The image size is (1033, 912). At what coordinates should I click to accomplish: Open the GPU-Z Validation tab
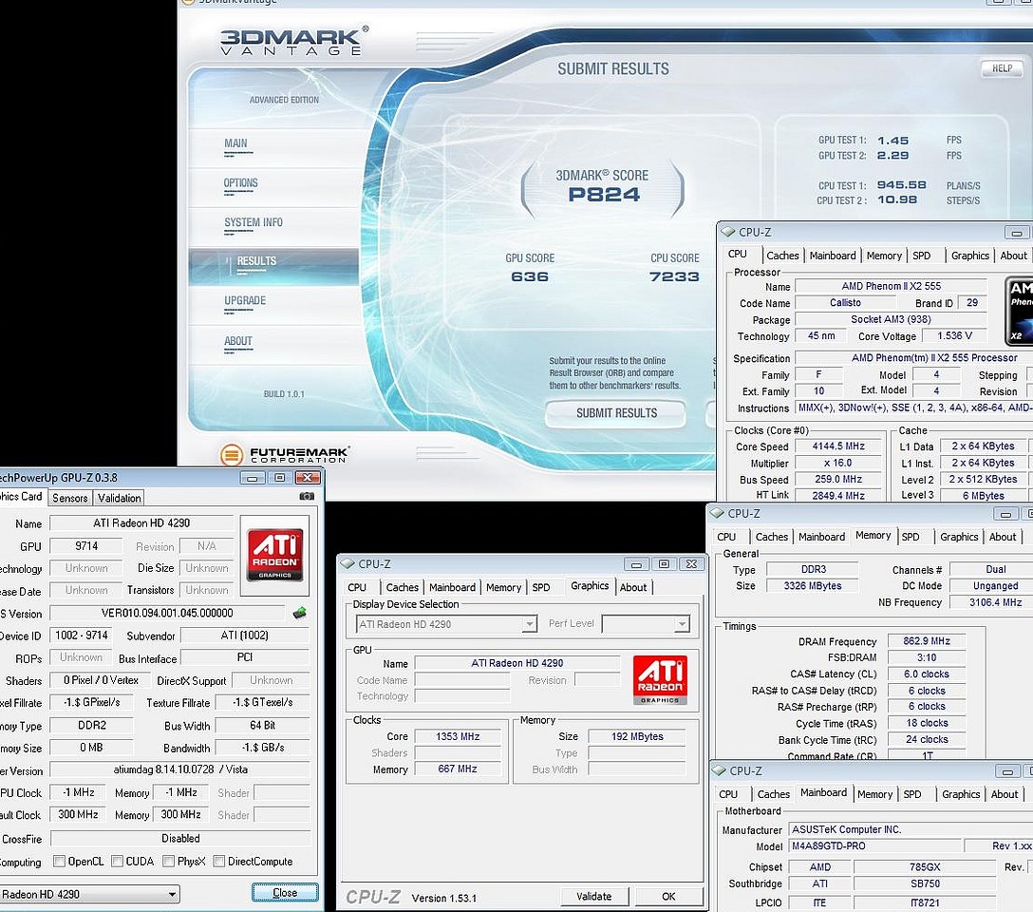click(x=119, y=498)
